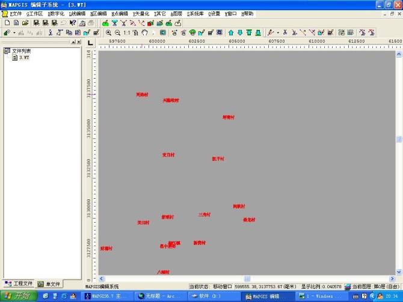
Task: Click the full-window view icon after hand
Action: (x=162, y=32)
